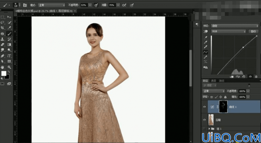Delete the curves adjustment layer
Viewport: 261px width, 143px height.
point(256,76)
